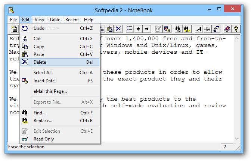Click the Find binoculars toolbar icon
Screen dimensions: 251x161
[178, 29]
